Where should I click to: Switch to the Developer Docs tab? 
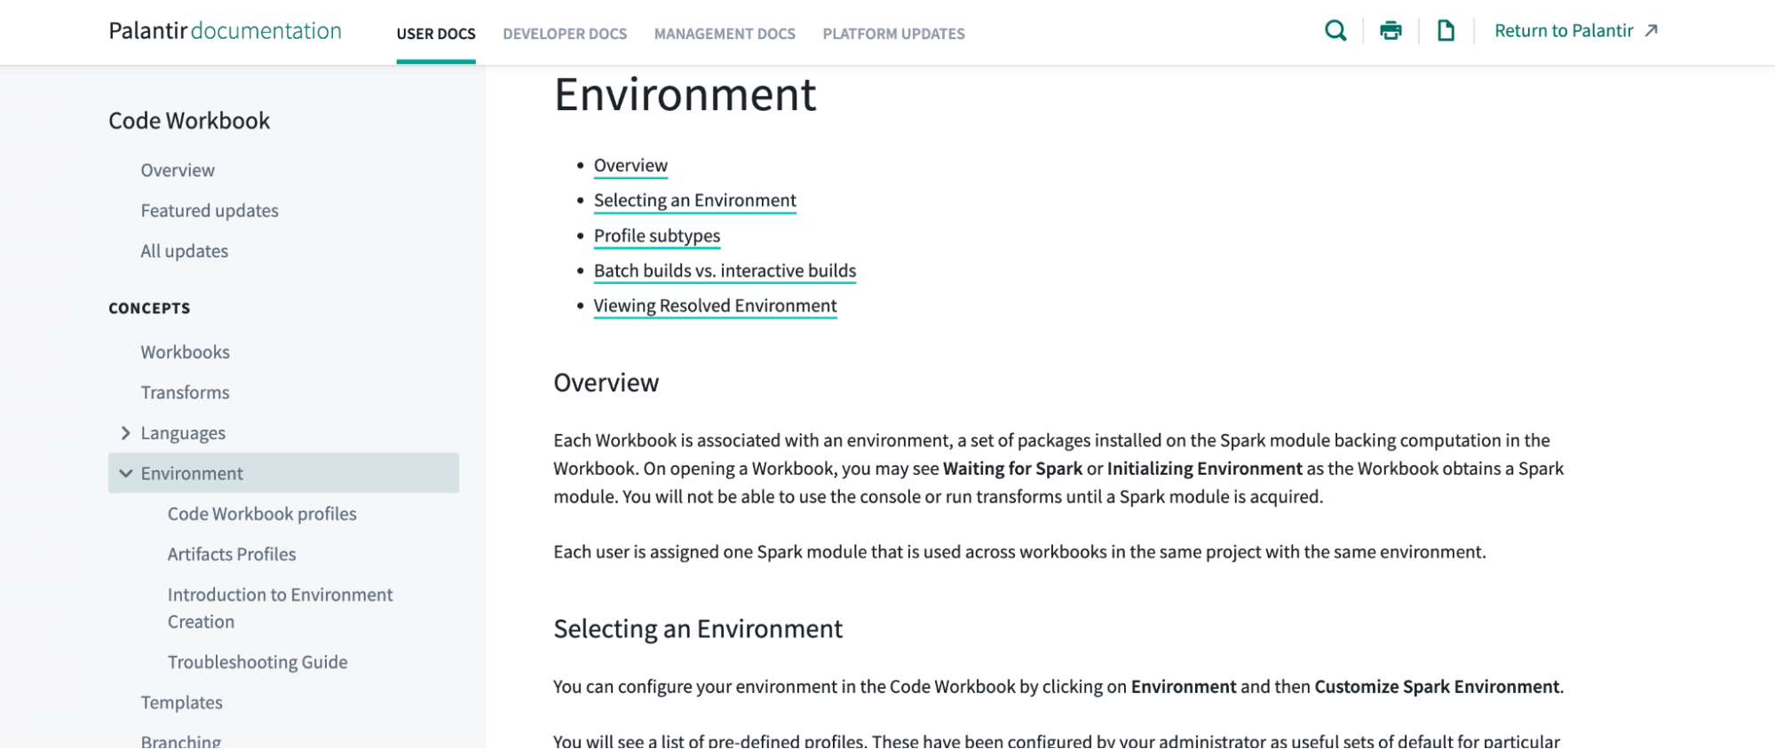(x=565, y=34)
